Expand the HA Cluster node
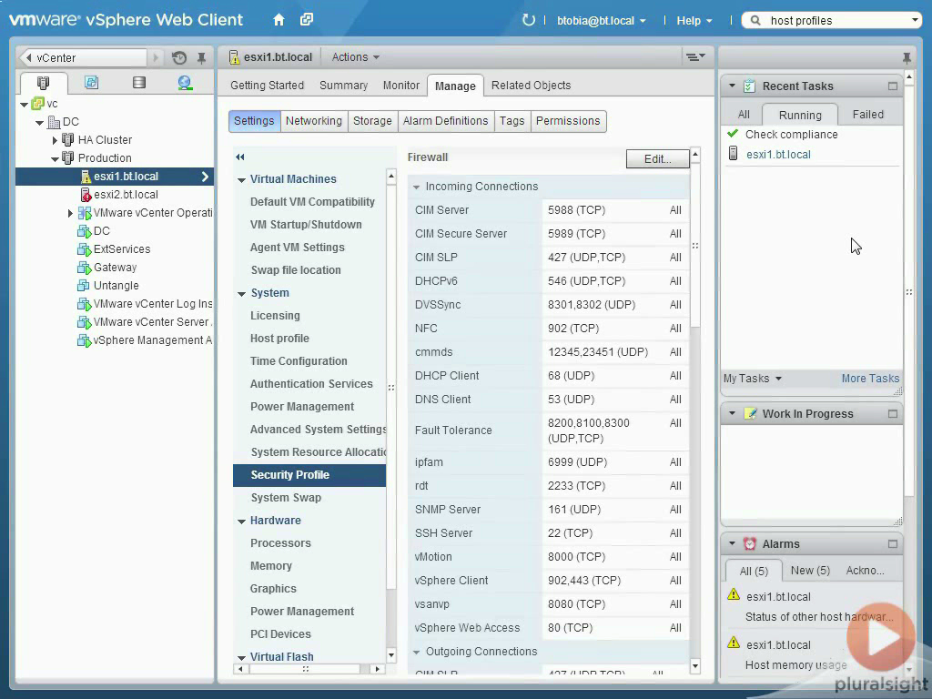This screenshot has height=699, width=932. [55, 140]
